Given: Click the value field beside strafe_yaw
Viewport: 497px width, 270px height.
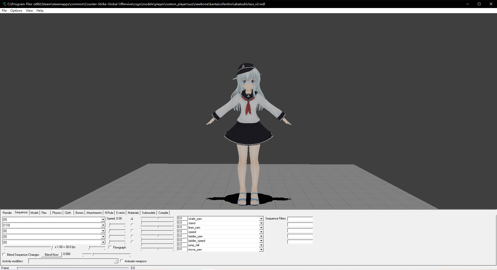Looking at the screenshot, I should [x=182, y=218].
